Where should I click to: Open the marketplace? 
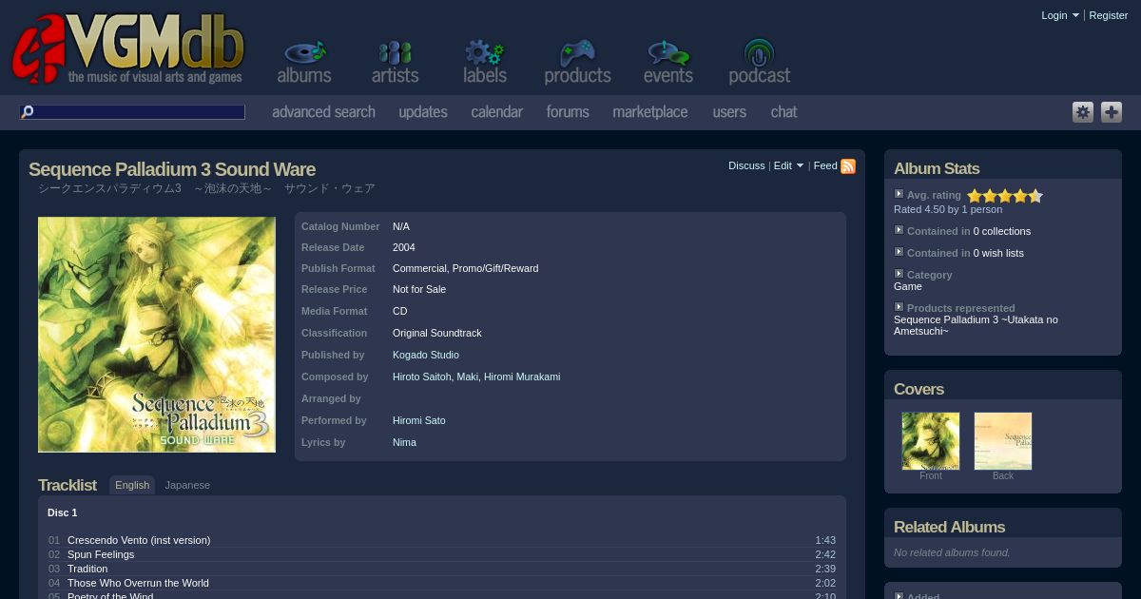pyautogui.click(x=650, y=112)
